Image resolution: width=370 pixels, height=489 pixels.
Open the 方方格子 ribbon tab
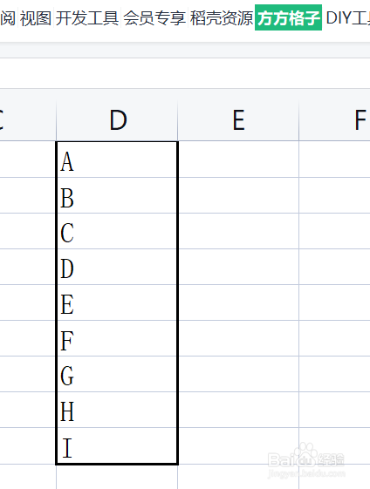(x=288, y=17)
